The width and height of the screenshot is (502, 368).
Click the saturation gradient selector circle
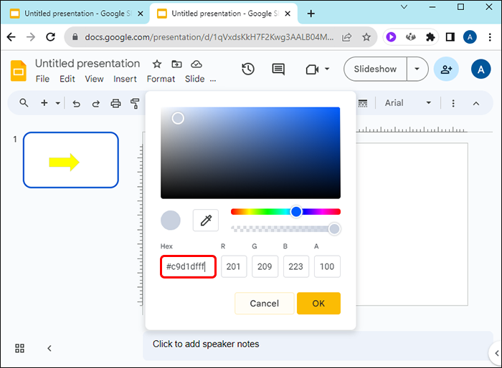178,118
